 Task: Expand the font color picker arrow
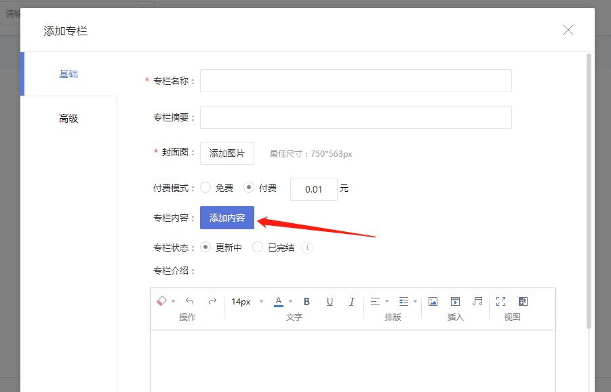coord(291,301)
